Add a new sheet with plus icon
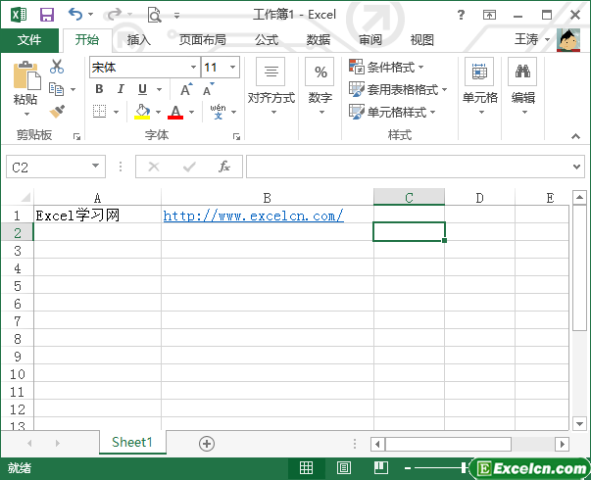 coord(207,443)
